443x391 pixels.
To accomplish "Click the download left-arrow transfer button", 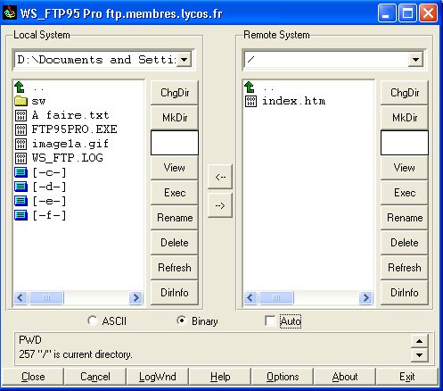I will pyautogui.click(x=220, y=177).
